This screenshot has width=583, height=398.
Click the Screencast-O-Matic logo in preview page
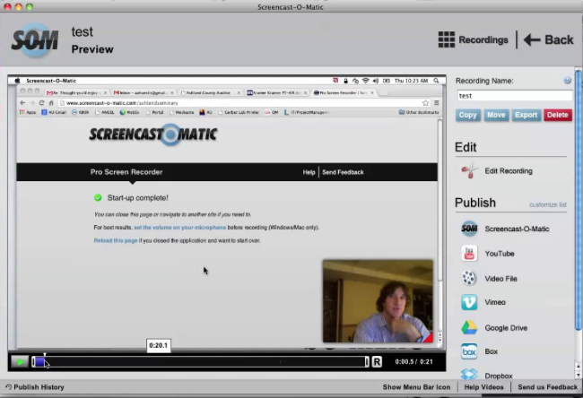point(153,134)
